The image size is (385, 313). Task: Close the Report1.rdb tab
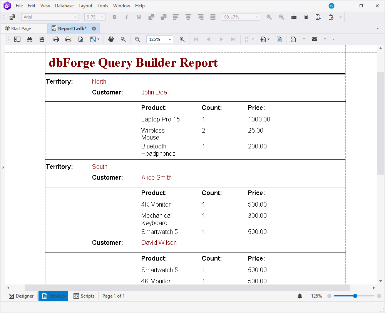pyautogui.click(x=94, y=29)
